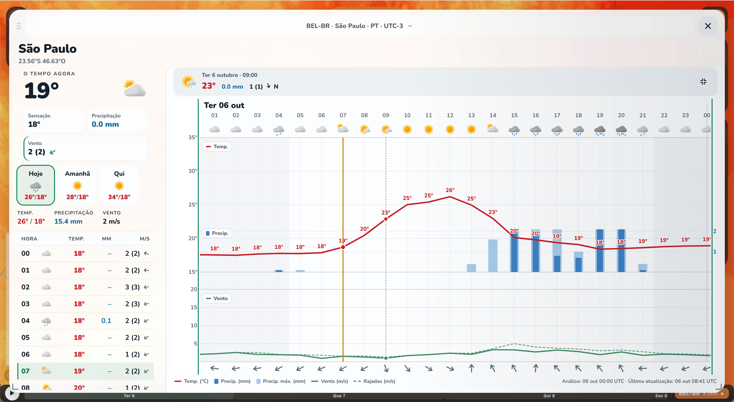734x402 pixels.
Task: Collapse the chart with the minimize icon
Action: tap(703, 82)
